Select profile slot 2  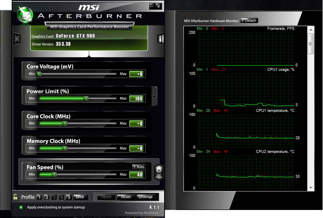click(x=46, y=197)
